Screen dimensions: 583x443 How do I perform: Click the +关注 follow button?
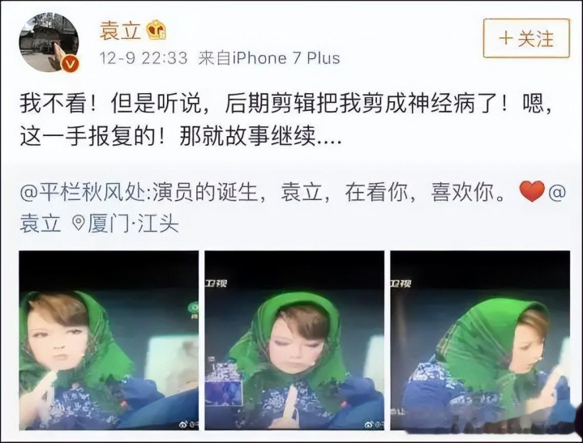click(x=526, y=38)
